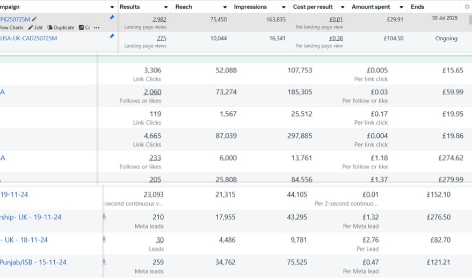Click the £104.50 amount spent cell
Viewport: 472px width, 278px height.
(x=394, y=39)
